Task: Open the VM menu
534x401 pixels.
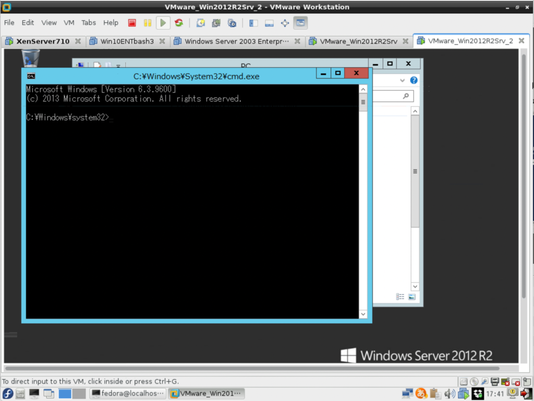Action: click(69, 22)
